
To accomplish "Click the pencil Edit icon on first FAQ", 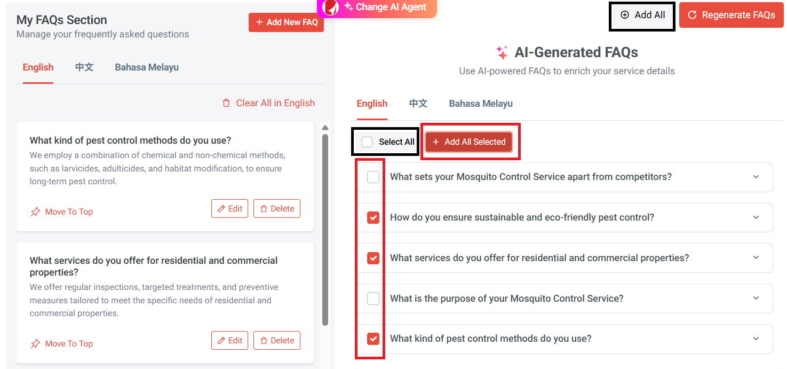I will click(x=221, y=208).
